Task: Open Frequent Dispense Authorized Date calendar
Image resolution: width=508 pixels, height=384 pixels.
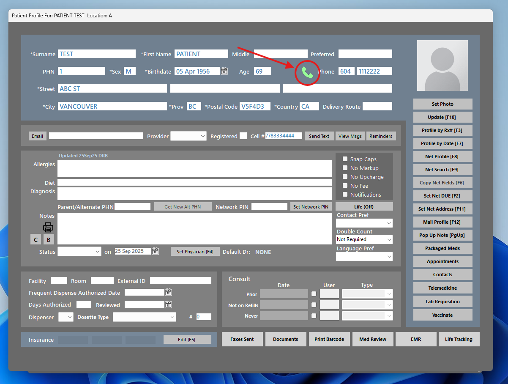Action: (x=168, y=292)
